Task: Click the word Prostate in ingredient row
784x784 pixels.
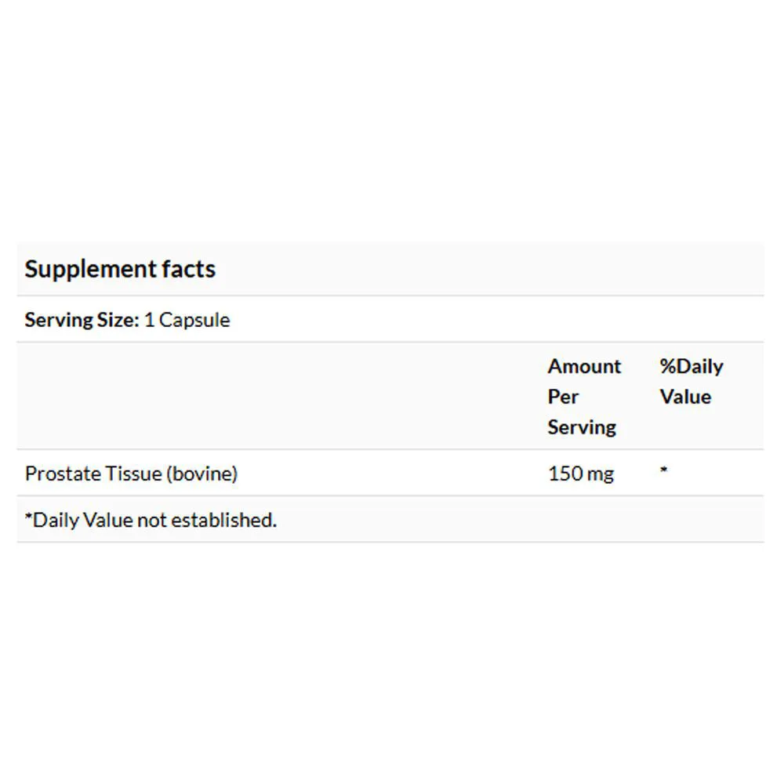Action: pos(57,474)
